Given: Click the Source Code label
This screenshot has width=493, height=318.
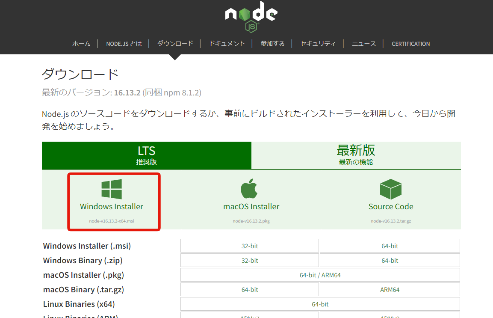Looking at the screenshot, I should pyautogui.click(x=391, y=207).
